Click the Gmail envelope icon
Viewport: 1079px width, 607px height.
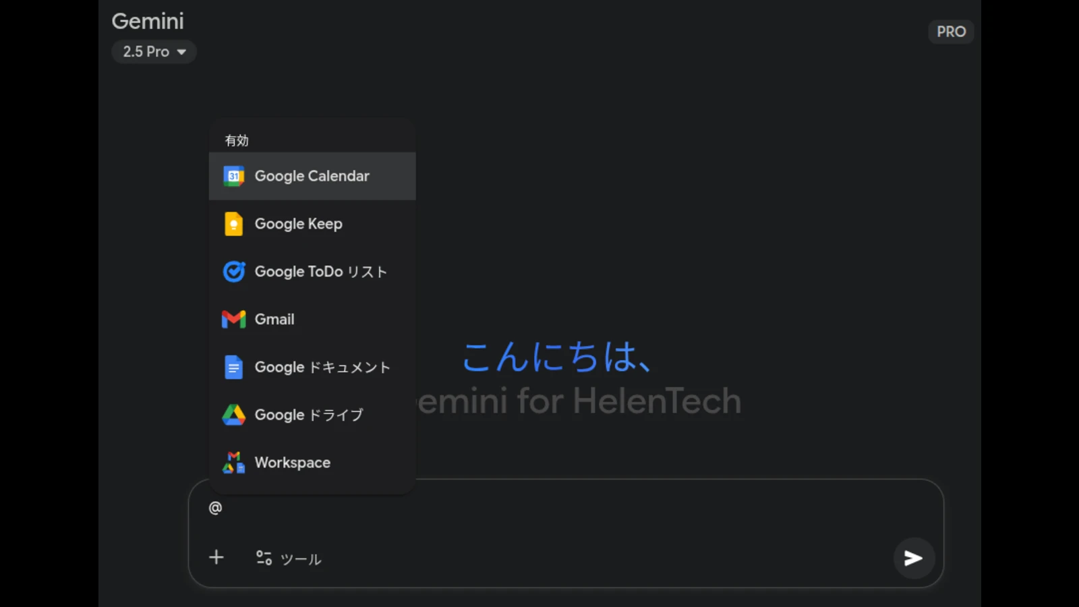pyautogui.click(x=233, y=319)
